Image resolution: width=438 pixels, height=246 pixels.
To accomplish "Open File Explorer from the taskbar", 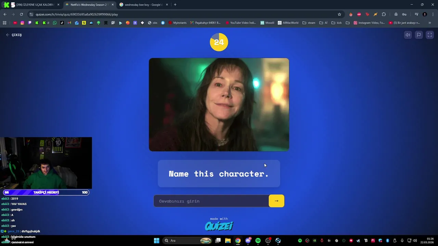I will (228, 241).
